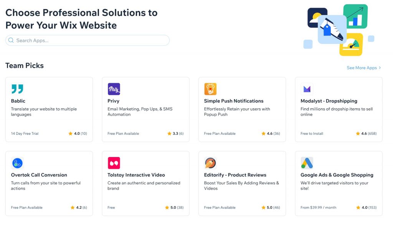
Task: Open Simple Push Notifications app title
Action: click(234, 101)
